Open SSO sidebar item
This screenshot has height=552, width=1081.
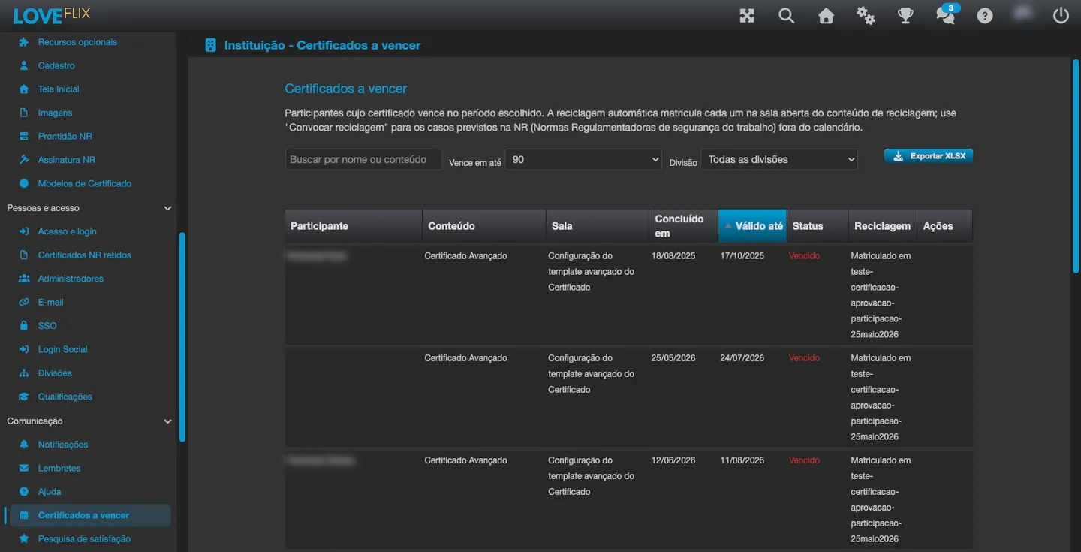tap(47, 326)
